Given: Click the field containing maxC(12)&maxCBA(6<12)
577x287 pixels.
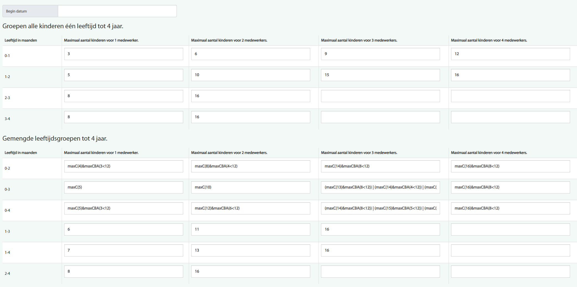Looking at the screenshot, I should coord(250,208).
